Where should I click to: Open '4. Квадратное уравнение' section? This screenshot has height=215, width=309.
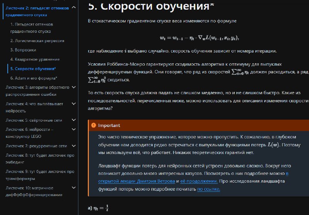coord(35,59)
